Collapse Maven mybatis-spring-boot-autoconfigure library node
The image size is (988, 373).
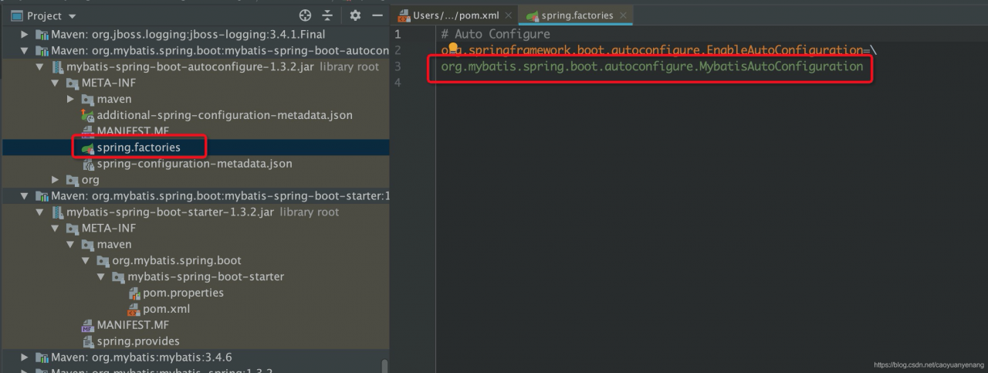(25, 51)
